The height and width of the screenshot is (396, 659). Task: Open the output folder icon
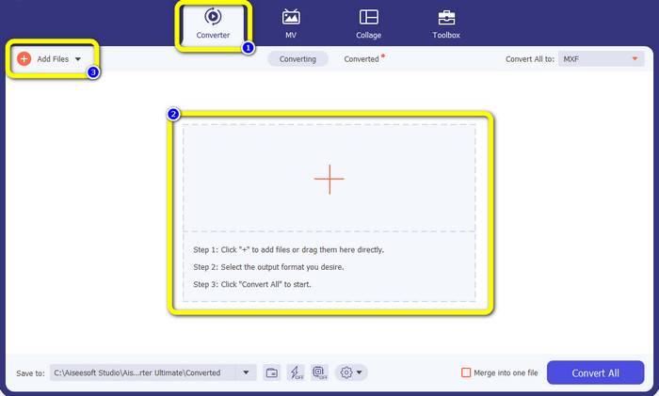[271, 372]
